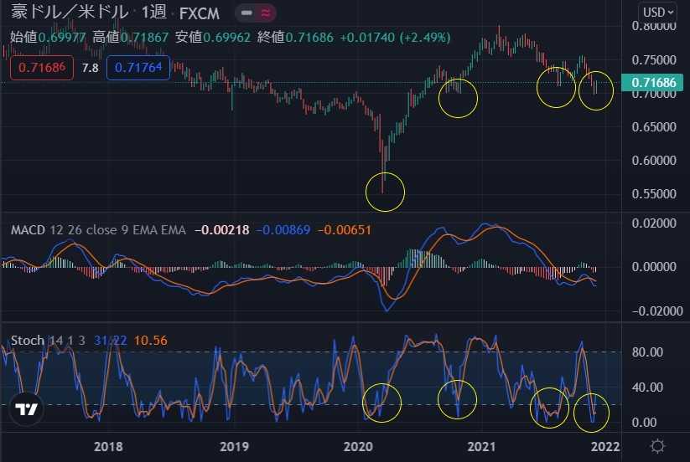Click the change value +0.01740 (+2.49%)
690x462 pixels.
pos(395,38)
